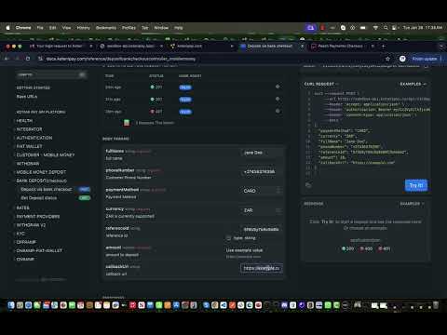Screen dimensions: 447x335
Task: Reload the page
Action: [x=28, y=59]
